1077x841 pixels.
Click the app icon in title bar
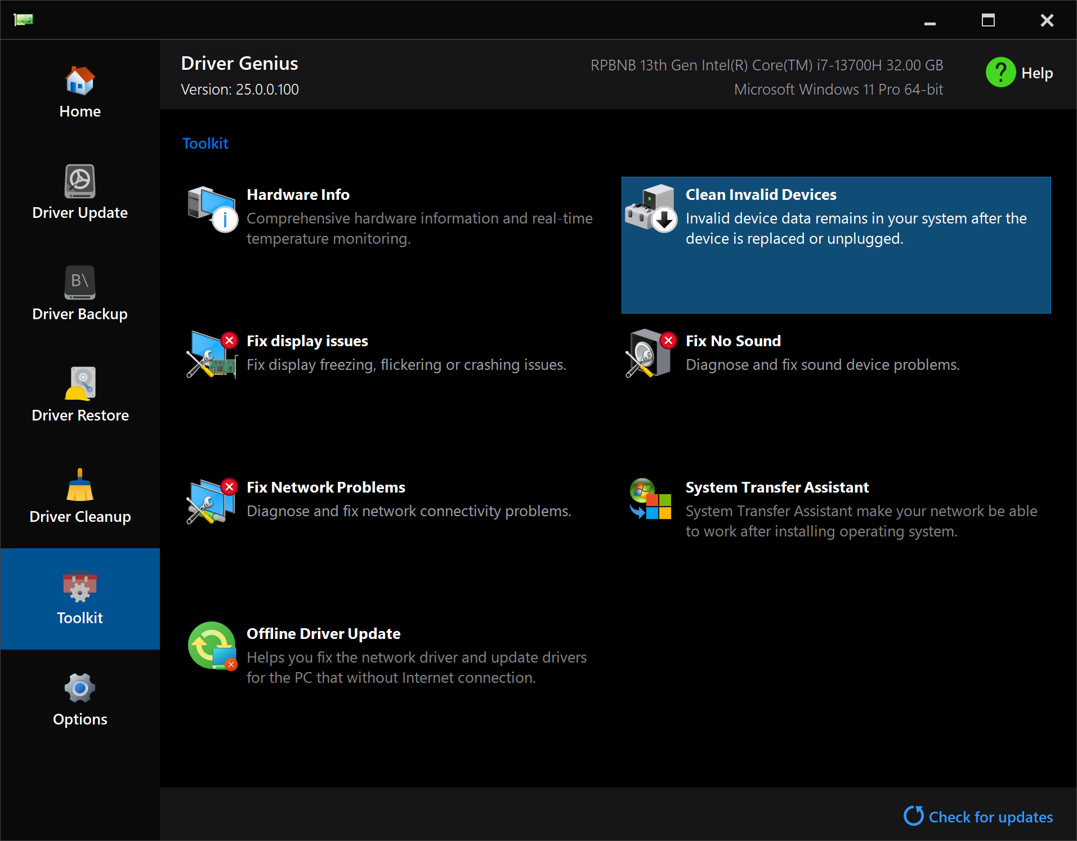coord(23,20)
